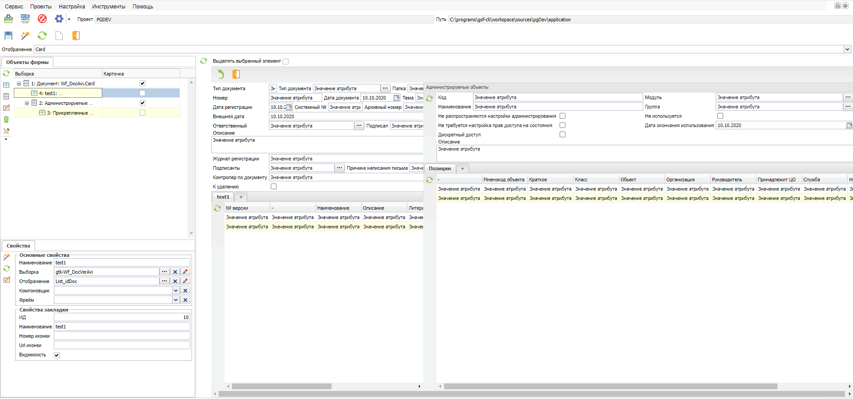The height and width of the screenshot is (399, 853).
Task: Click the blank new document icon
Action: (59, 36)
